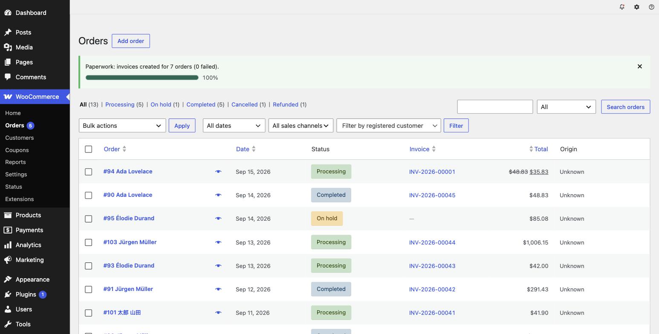Open the help question mark icon
Viewport: 659px width, 334px height.
pyautogui.click(x=651, y=7)
